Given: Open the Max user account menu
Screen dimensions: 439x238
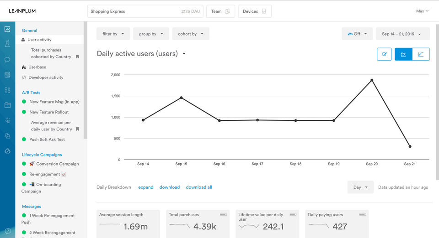Looking at the screenshot, I should click(422, 11).
